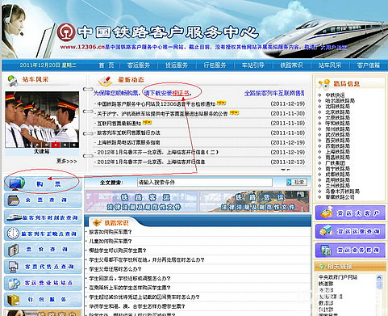
Task: Click the 根证书 root certificate download link
Action: (x=181, y=93)
